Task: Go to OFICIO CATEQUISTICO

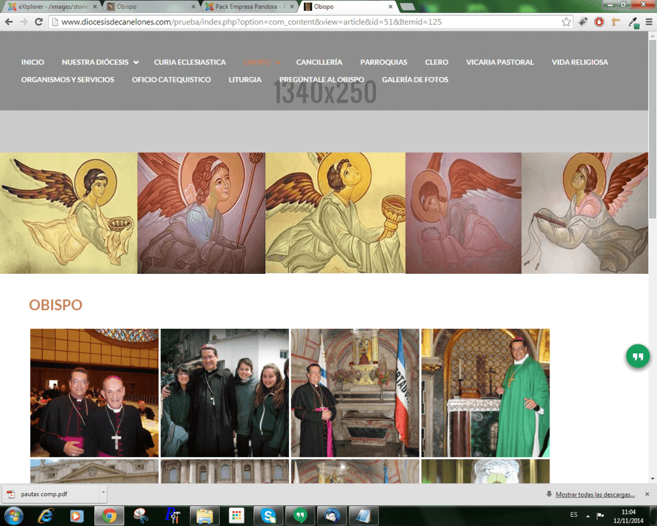Action: [x=171, y=79]
